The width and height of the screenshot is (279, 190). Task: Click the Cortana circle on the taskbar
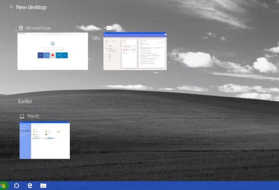[x=16, y=186]
